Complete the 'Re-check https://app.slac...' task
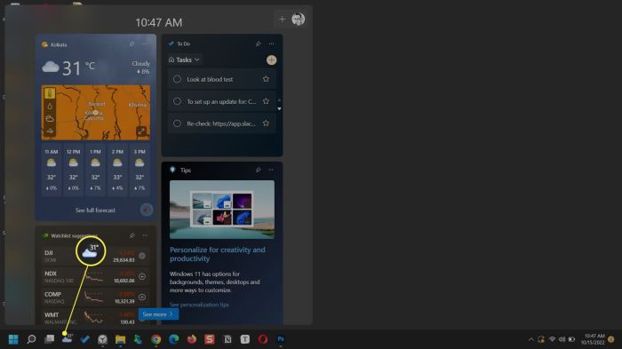 pyautogui.click(x=177, y=123)
